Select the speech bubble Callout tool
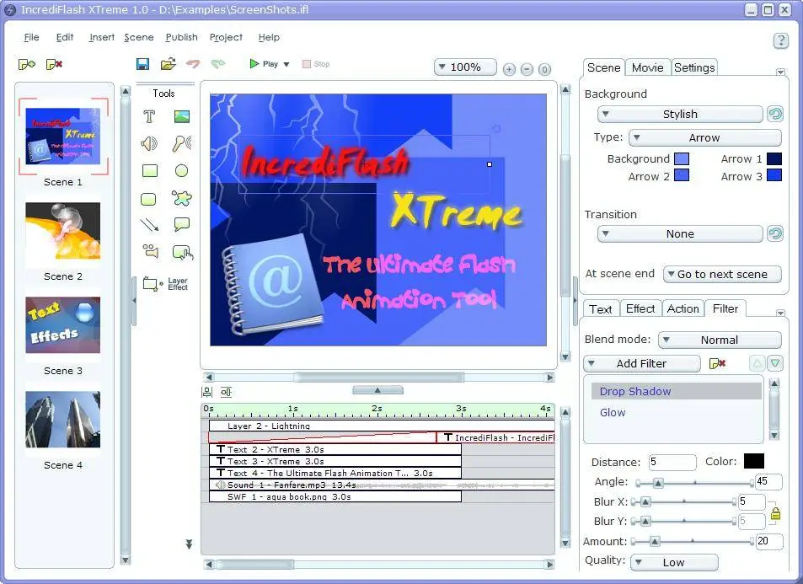Image resolution: width=803 pixels, height=584 pixels. tap(182, 224)
